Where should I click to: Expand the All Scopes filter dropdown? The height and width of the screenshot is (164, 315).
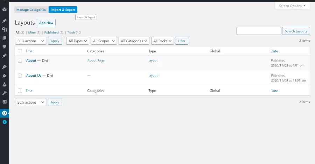[104, 41]
